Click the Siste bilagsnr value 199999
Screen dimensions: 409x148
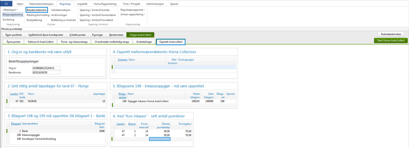tap(209, 101)
